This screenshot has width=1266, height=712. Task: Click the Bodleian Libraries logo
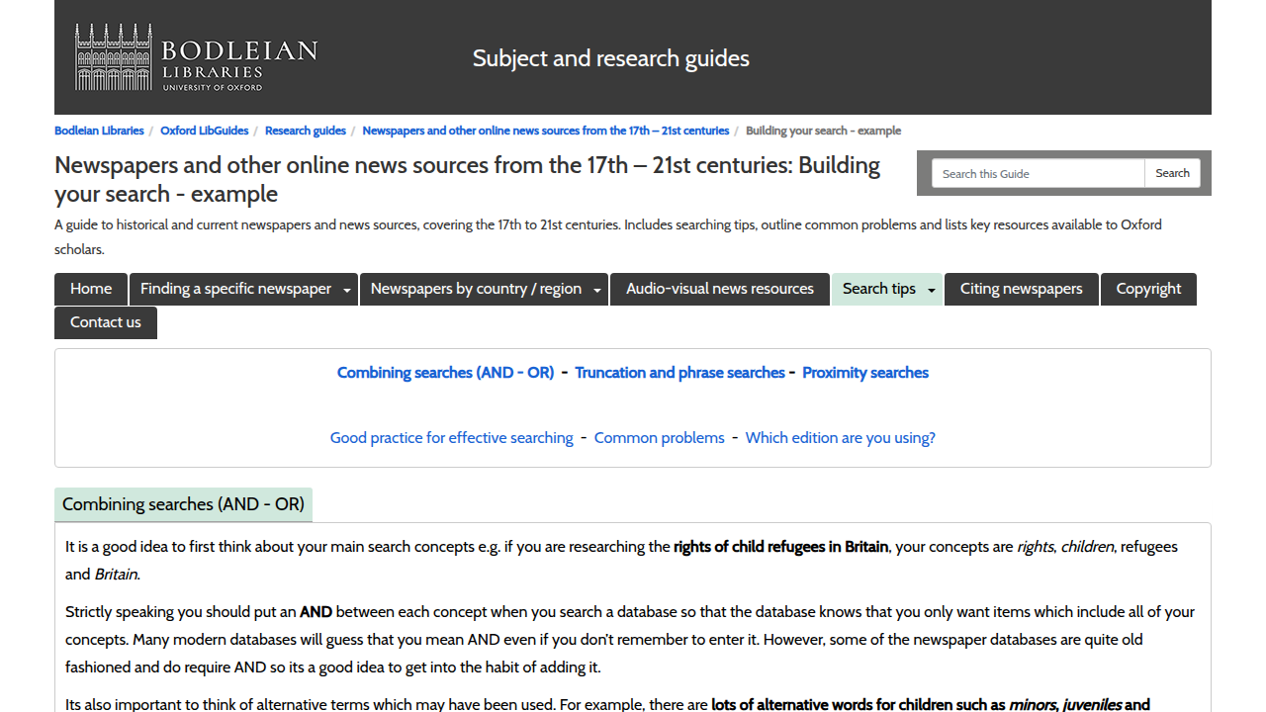196,57
